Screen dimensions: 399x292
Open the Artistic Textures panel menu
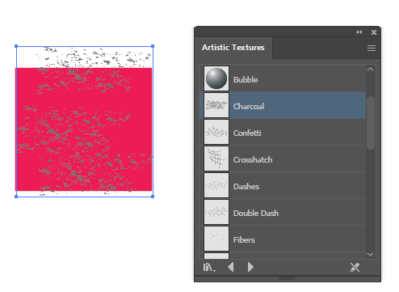(x=372, y=49)
